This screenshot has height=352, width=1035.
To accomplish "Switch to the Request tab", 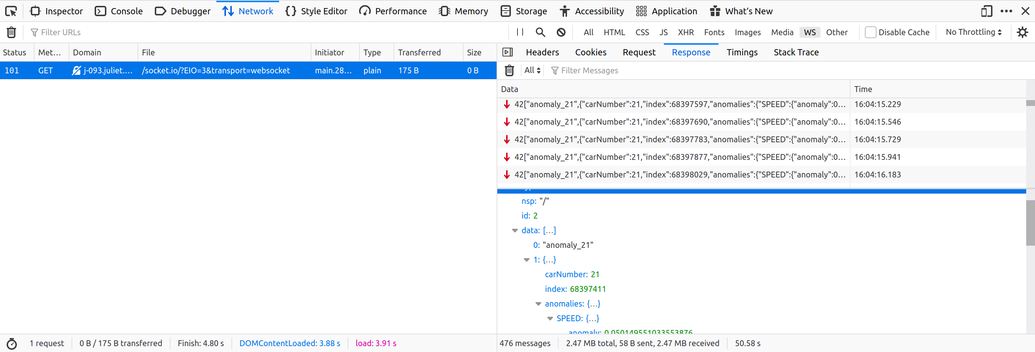I will 639,52.
